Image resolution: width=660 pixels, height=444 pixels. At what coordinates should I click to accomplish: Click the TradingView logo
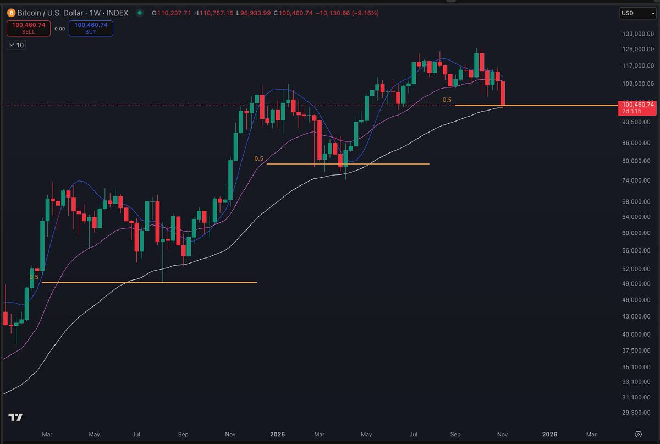point(16,417)
